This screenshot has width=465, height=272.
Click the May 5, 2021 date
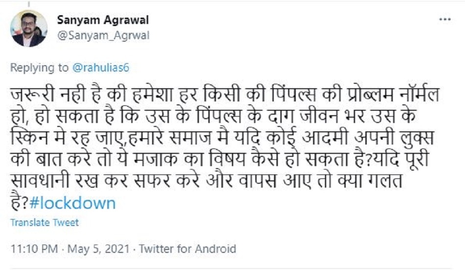99,249
